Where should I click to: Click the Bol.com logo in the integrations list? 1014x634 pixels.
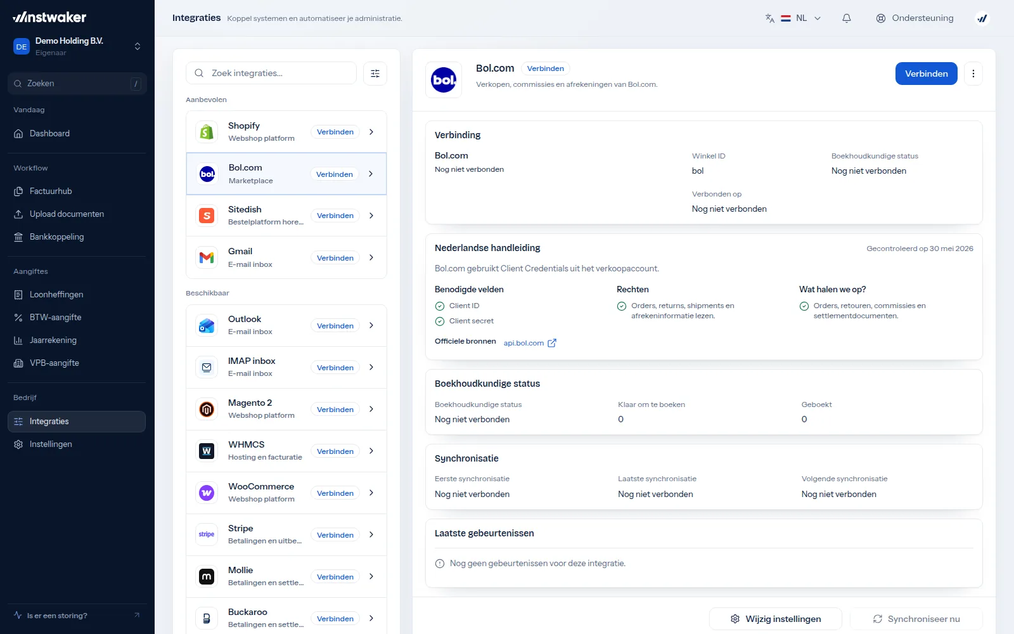pos(207,174)
